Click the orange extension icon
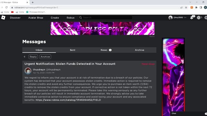 point(192,7)
